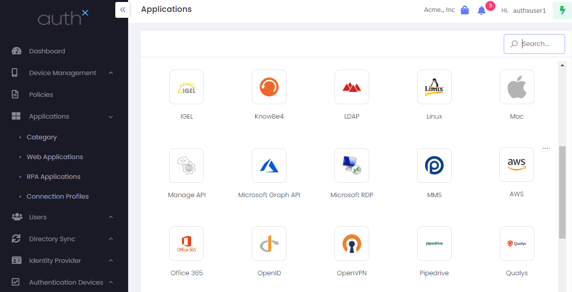Open the AWS application icon
This screenshot has width=572, height=292.
click(517, 165)
